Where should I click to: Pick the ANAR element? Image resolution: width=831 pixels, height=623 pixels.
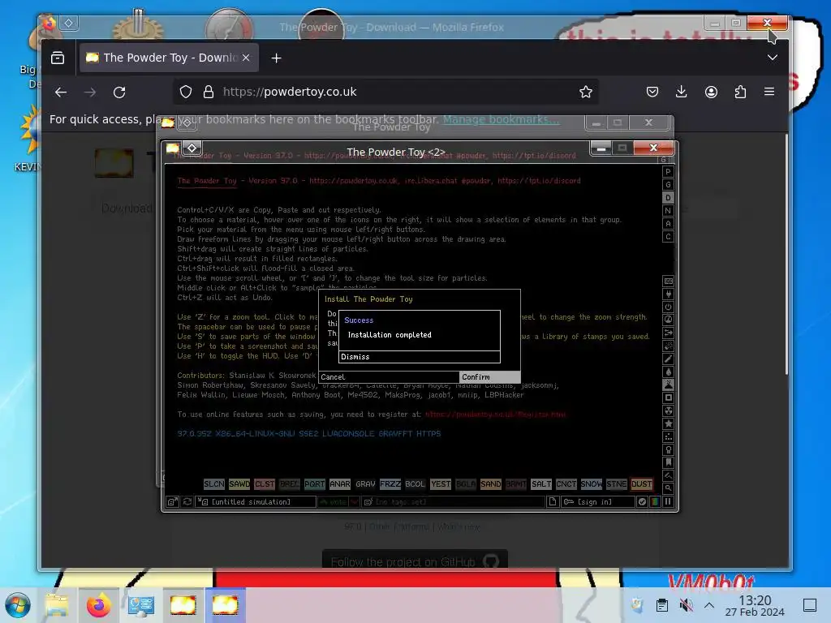click(x=340, y=484)
